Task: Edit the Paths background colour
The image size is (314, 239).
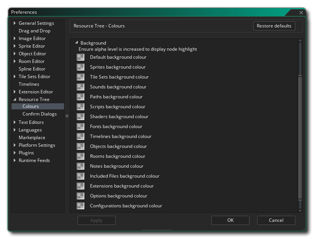Action: (81, 96)
